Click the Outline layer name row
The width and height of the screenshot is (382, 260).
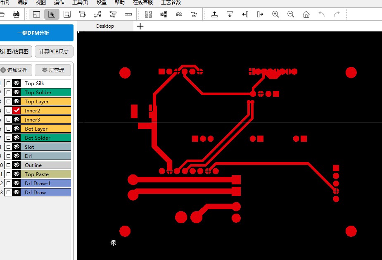point(46,165)
